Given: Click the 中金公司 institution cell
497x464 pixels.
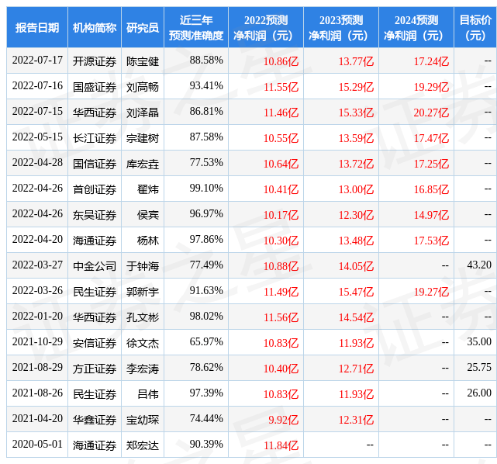Looking at the screenshot, I should (95, 266).
